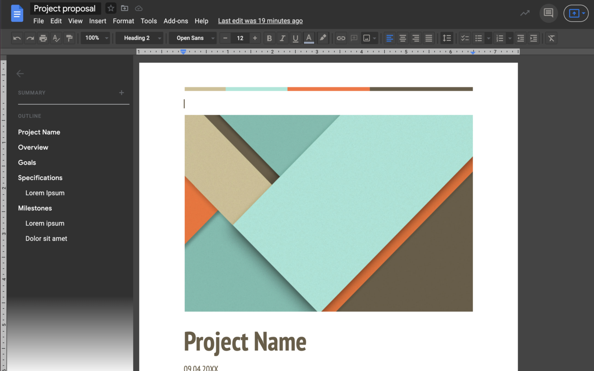Click the Clear formatting icon
The width and height of the screenshot is (594, 371).
tap(551, 38)
